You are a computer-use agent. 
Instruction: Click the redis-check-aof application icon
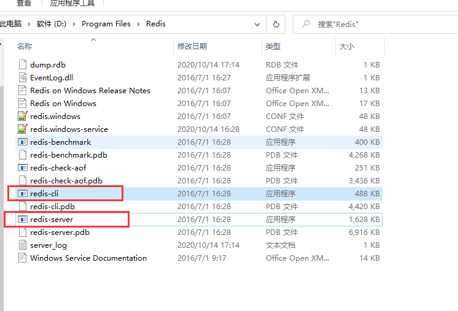pos(23,167)
